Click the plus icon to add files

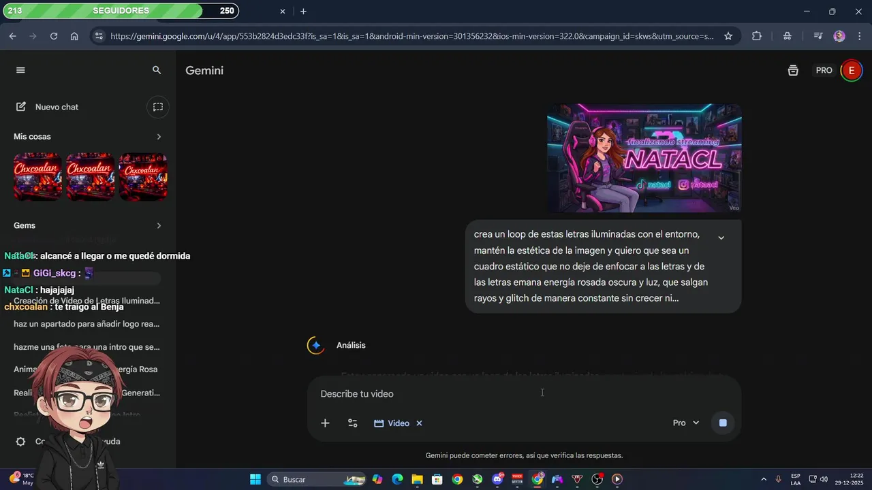click(325, 423)
